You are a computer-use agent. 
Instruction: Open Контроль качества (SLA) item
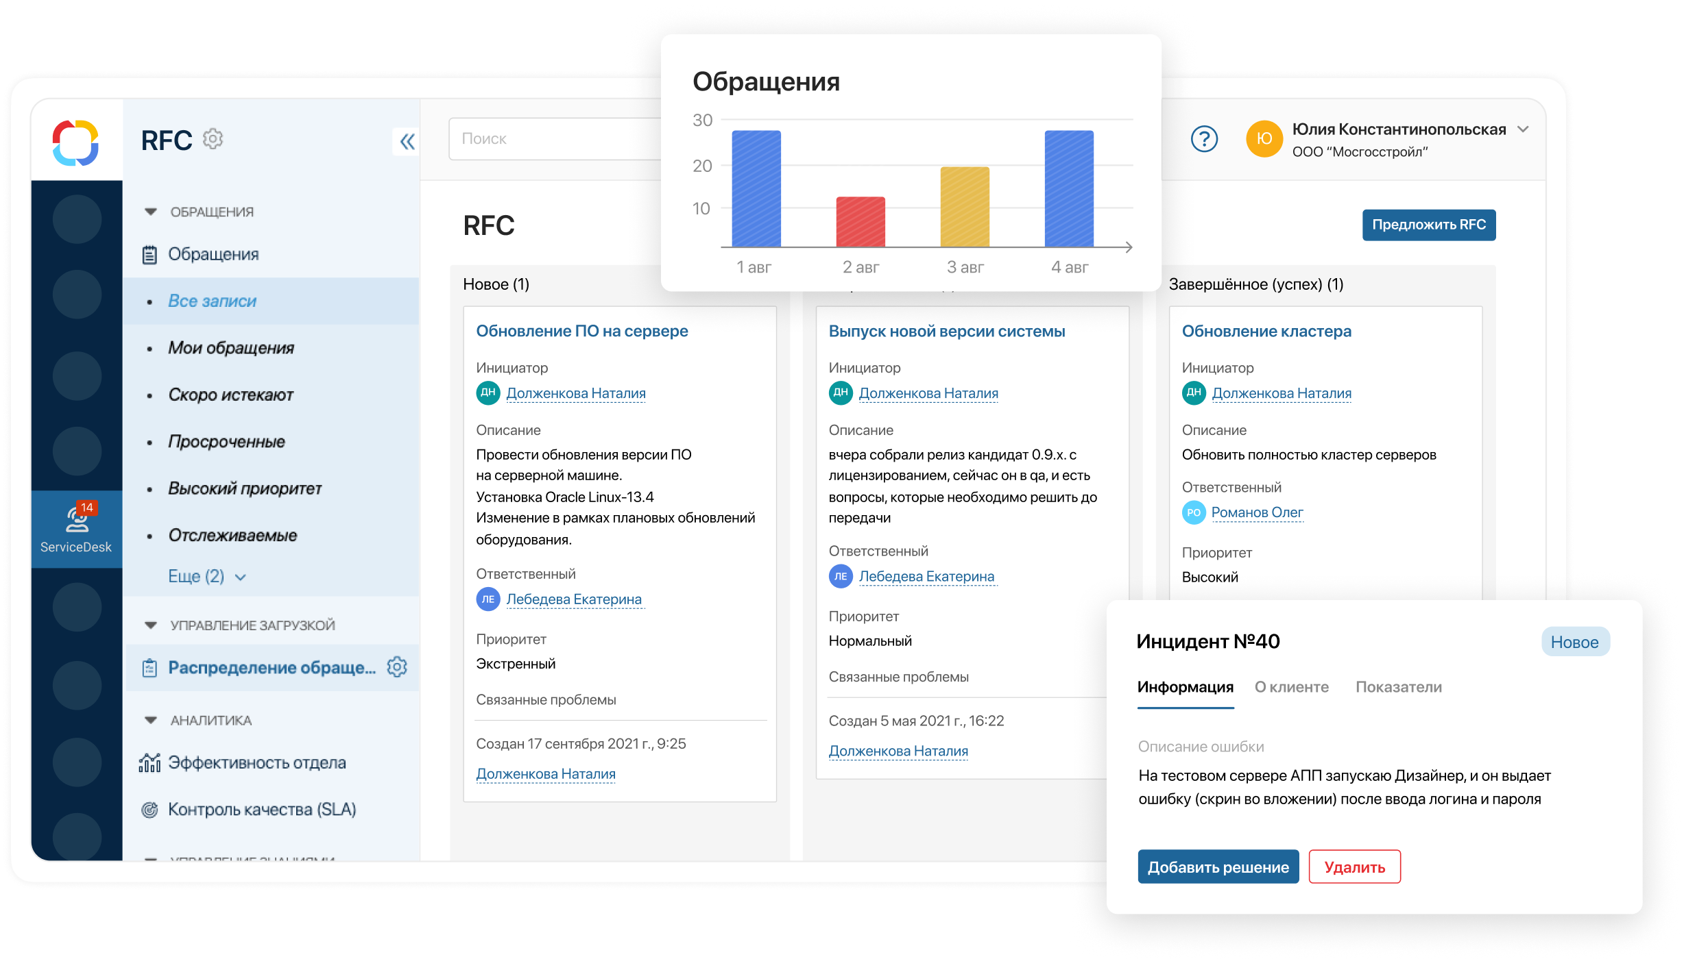click(261, 809)
